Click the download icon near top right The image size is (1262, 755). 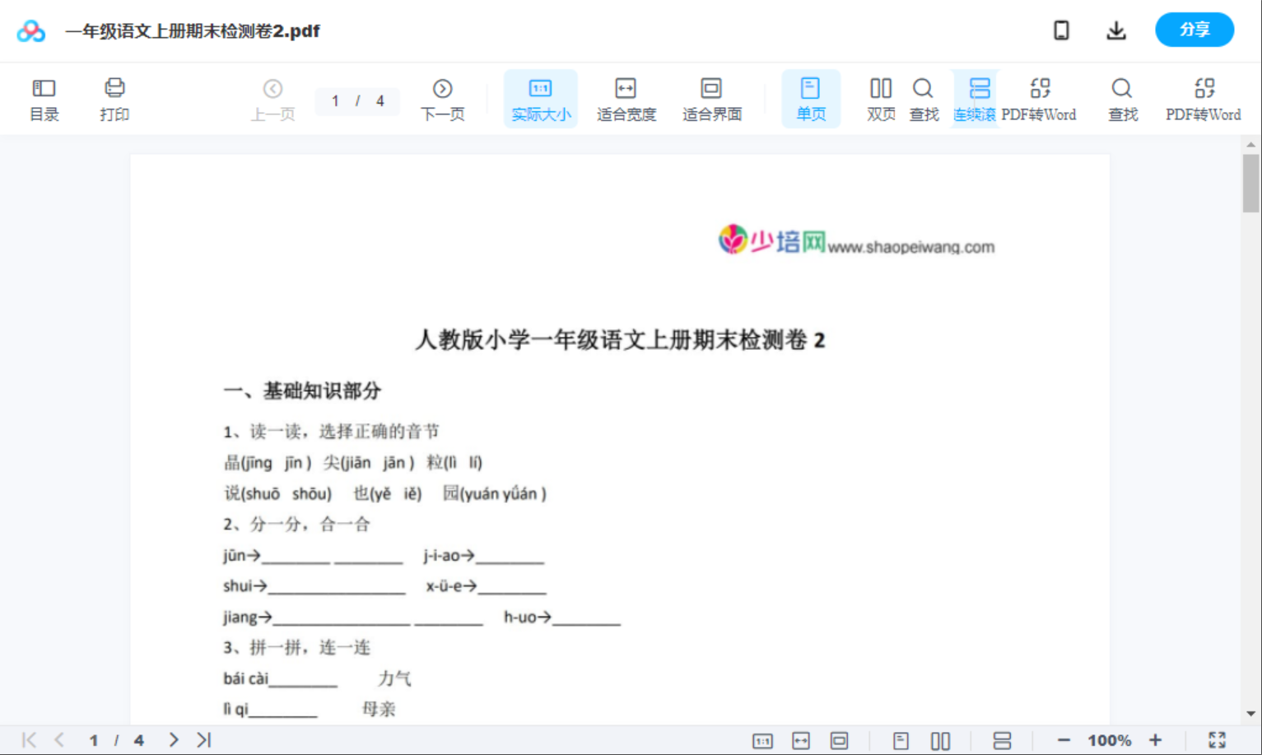tap(1116, 30)
